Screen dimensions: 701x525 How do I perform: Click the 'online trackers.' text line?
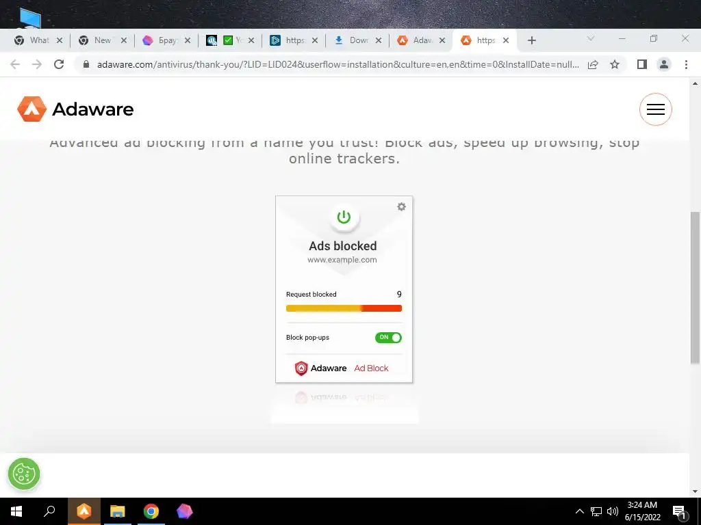click(344, 159)
